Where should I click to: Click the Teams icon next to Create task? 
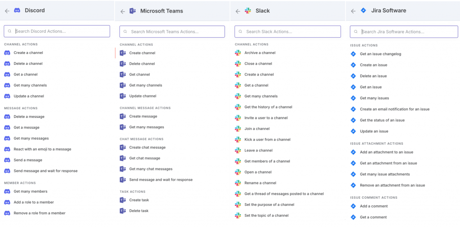click(x=123, y=200)
